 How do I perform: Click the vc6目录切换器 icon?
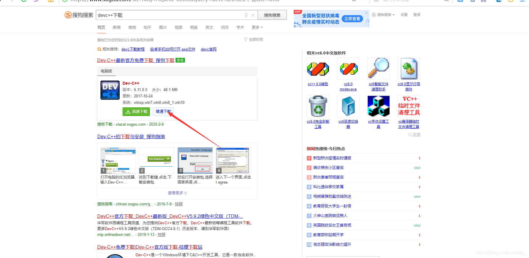click(x=348, y=106)
